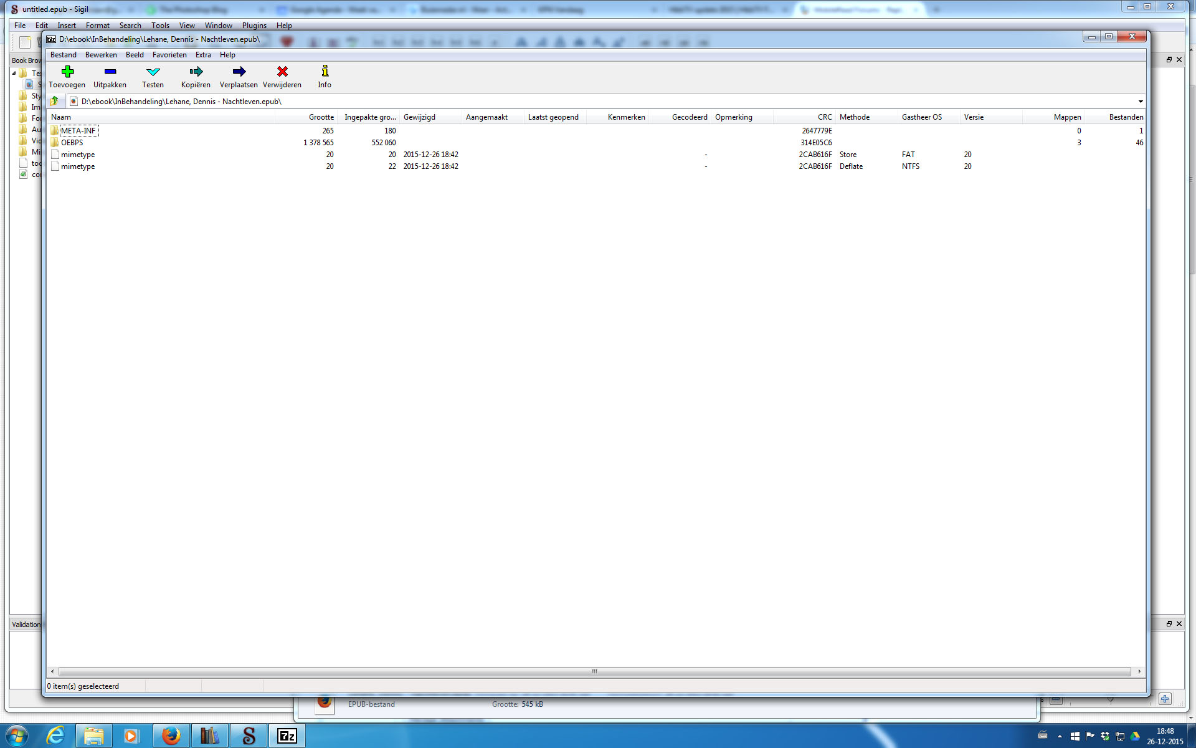This screenshot has height=748, width=1196.
Task: Open the Favorieten menu
Action: tap(169, 55)
